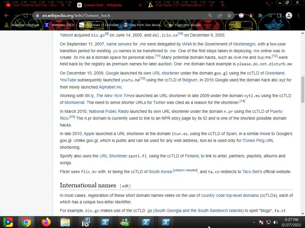Open Windows 11 Installer bookmark
Screen dimensions: 305x228
pyautogui.click(x=99, y=25)
